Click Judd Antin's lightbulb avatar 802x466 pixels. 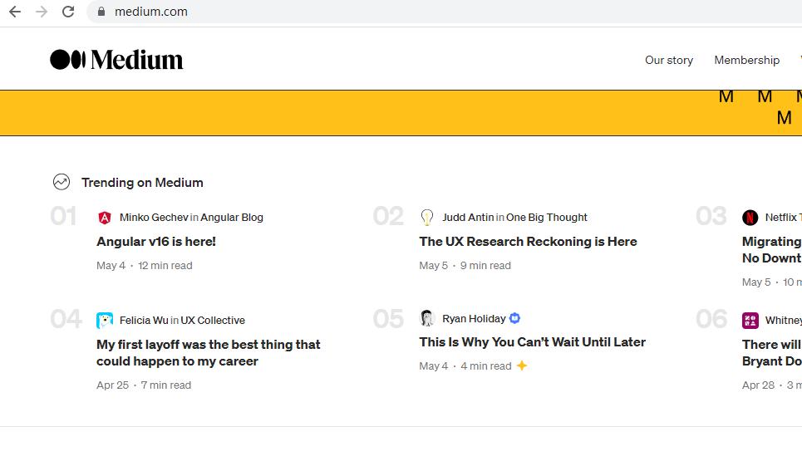pyautogui.click(x=427, y=218)
